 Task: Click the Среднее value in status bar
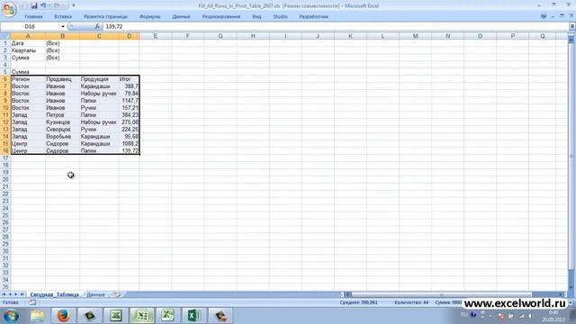point(358,302)
